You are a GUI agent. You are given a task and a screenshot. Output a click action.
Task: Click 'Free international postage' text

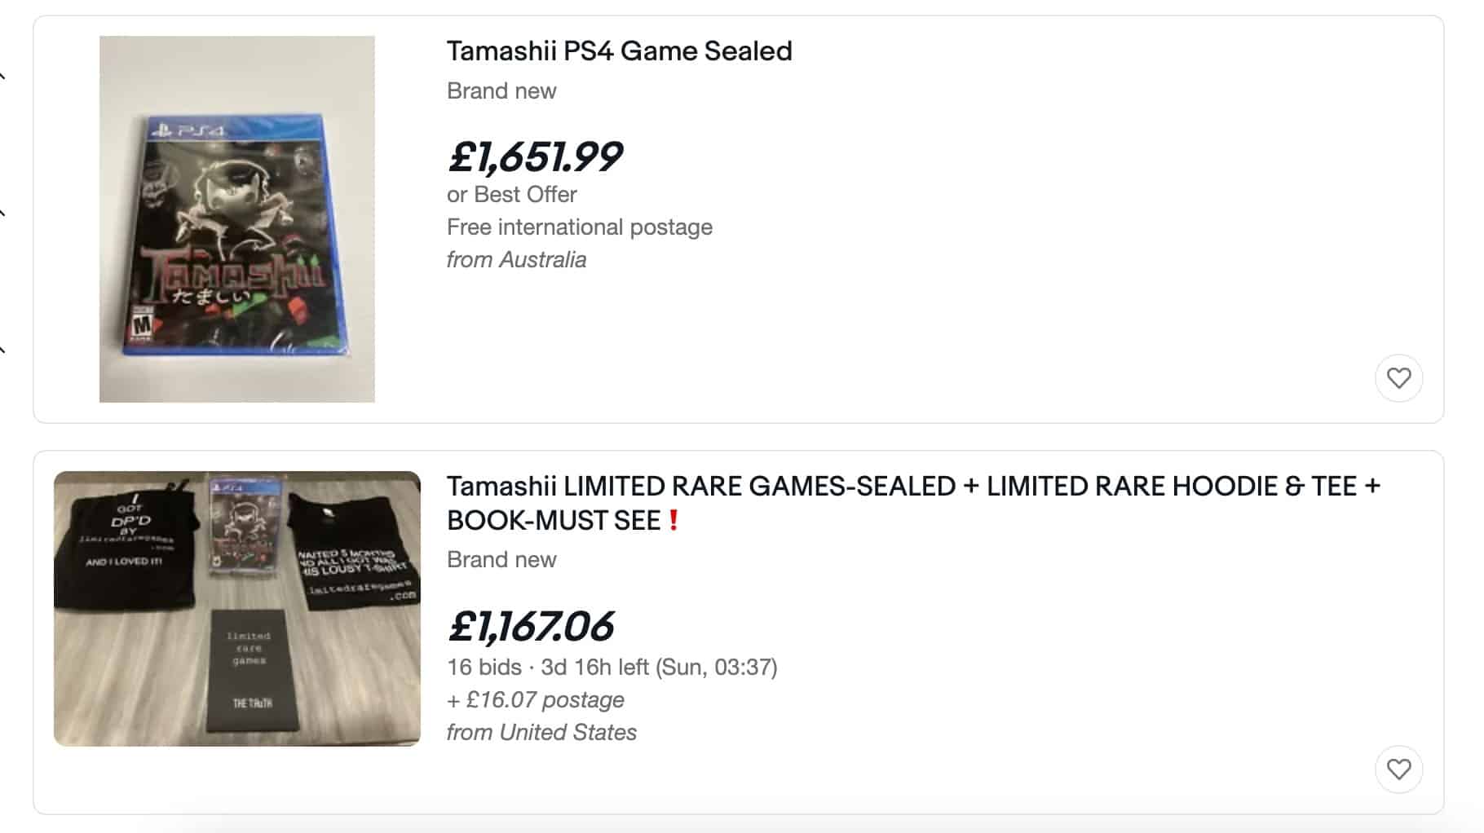click(579, 227)
